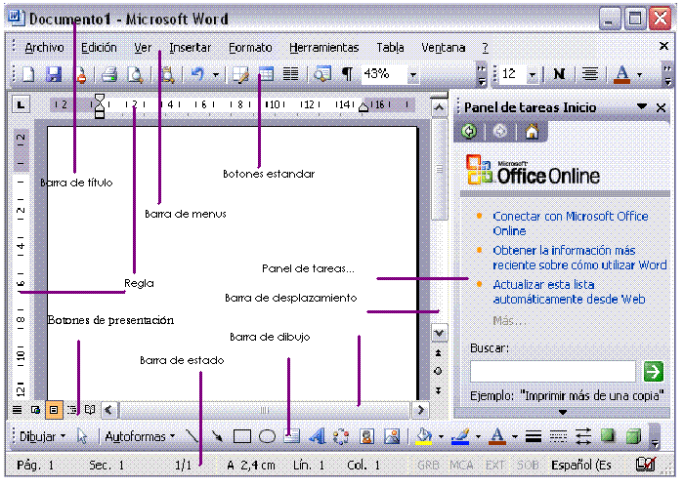This screenshot has width=684, height=488.
Task: Open the Formato menu
Action: 250,48
